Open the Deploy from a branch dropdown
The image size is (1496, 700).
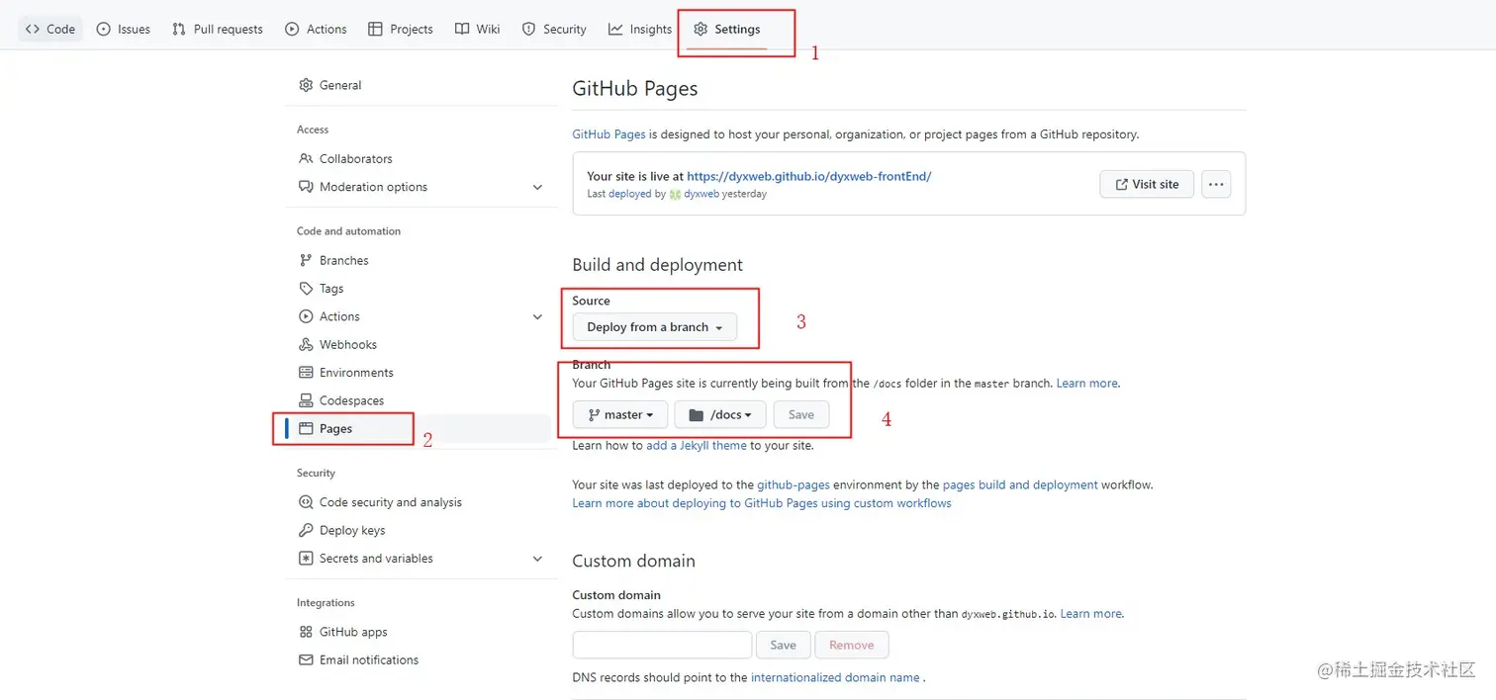tap(654, 327)
